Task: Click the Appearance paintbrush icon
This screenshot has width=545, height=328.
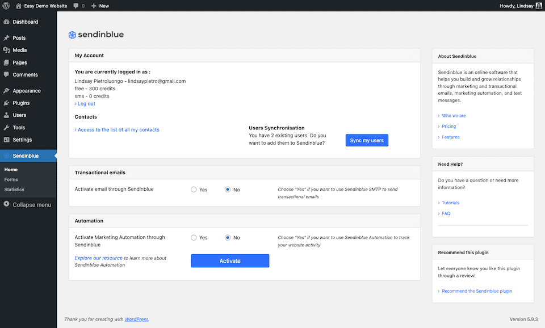Action: point(6,91)
